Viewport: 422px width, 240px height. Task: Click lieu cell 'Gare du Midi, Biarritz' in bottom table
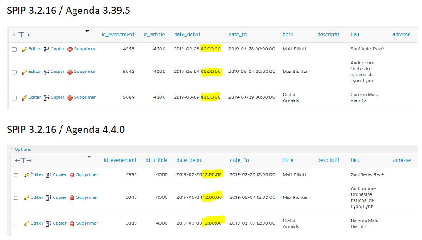364,223
